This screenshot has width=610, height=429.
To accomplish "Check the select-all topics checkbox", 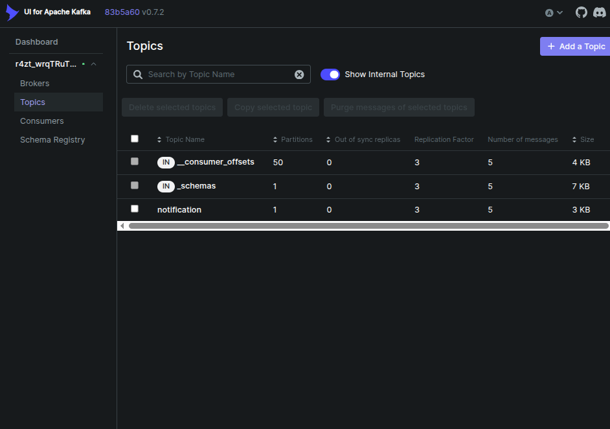I will 135,139.
